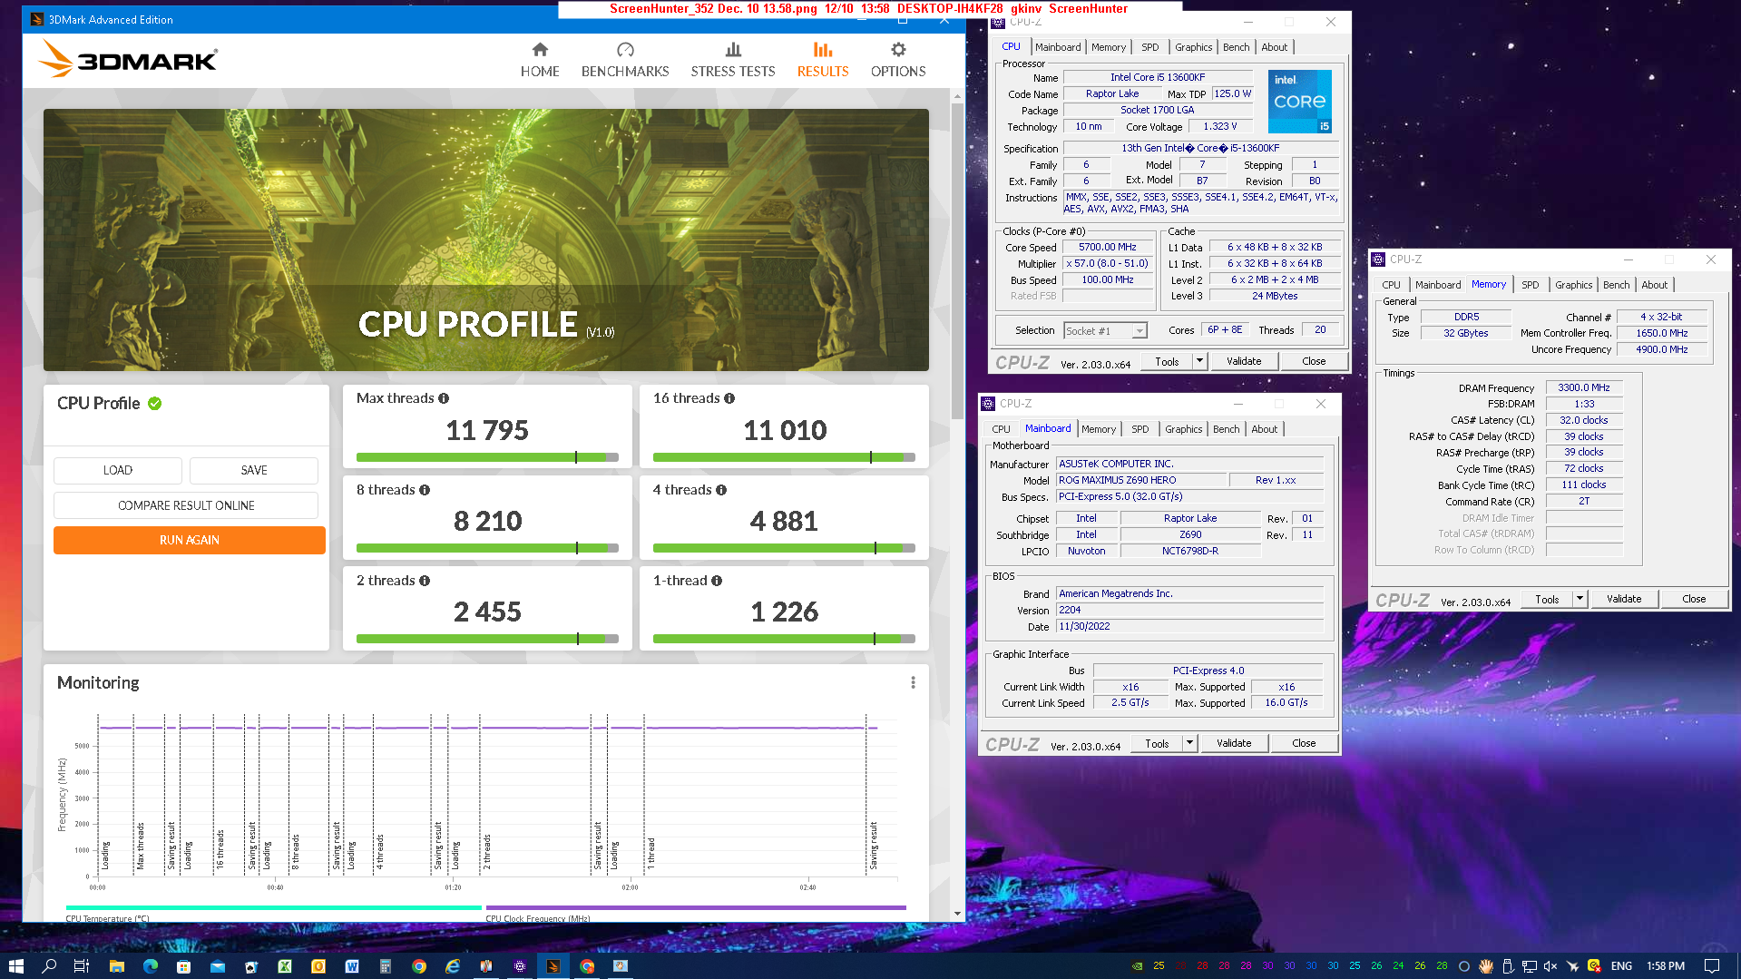Click COMPARE RESULT ONLINE button
This screenshot has width=1741, height=979.
[186, 505]
